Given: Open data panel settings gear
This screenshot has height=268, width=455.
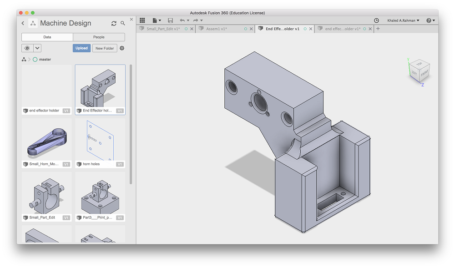Looking at the screenshot, I should coord(122,48).
